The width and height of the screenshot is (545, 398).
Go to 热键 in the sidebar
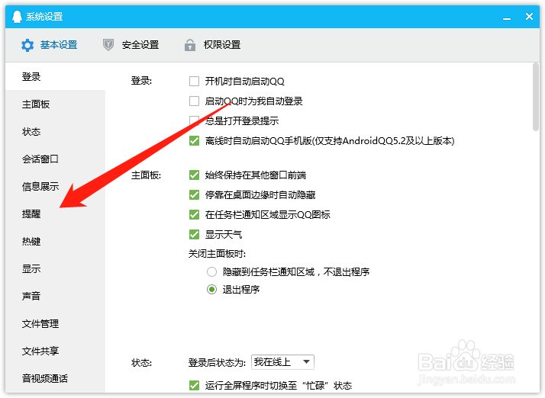coord(55,241)
